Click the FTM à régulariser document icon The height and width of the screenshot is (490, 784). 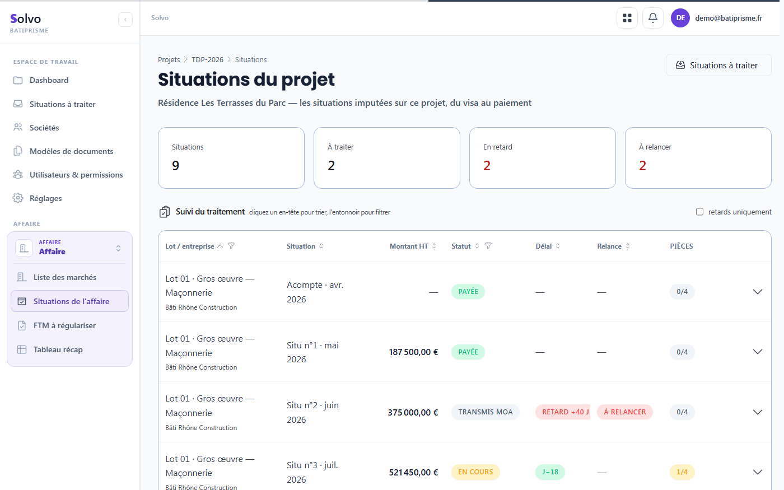click(22, 325)
